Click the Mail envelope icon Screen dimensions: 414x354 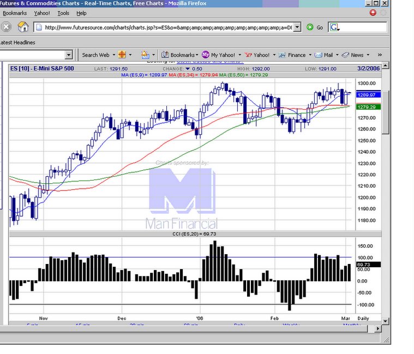click(319, 55)
